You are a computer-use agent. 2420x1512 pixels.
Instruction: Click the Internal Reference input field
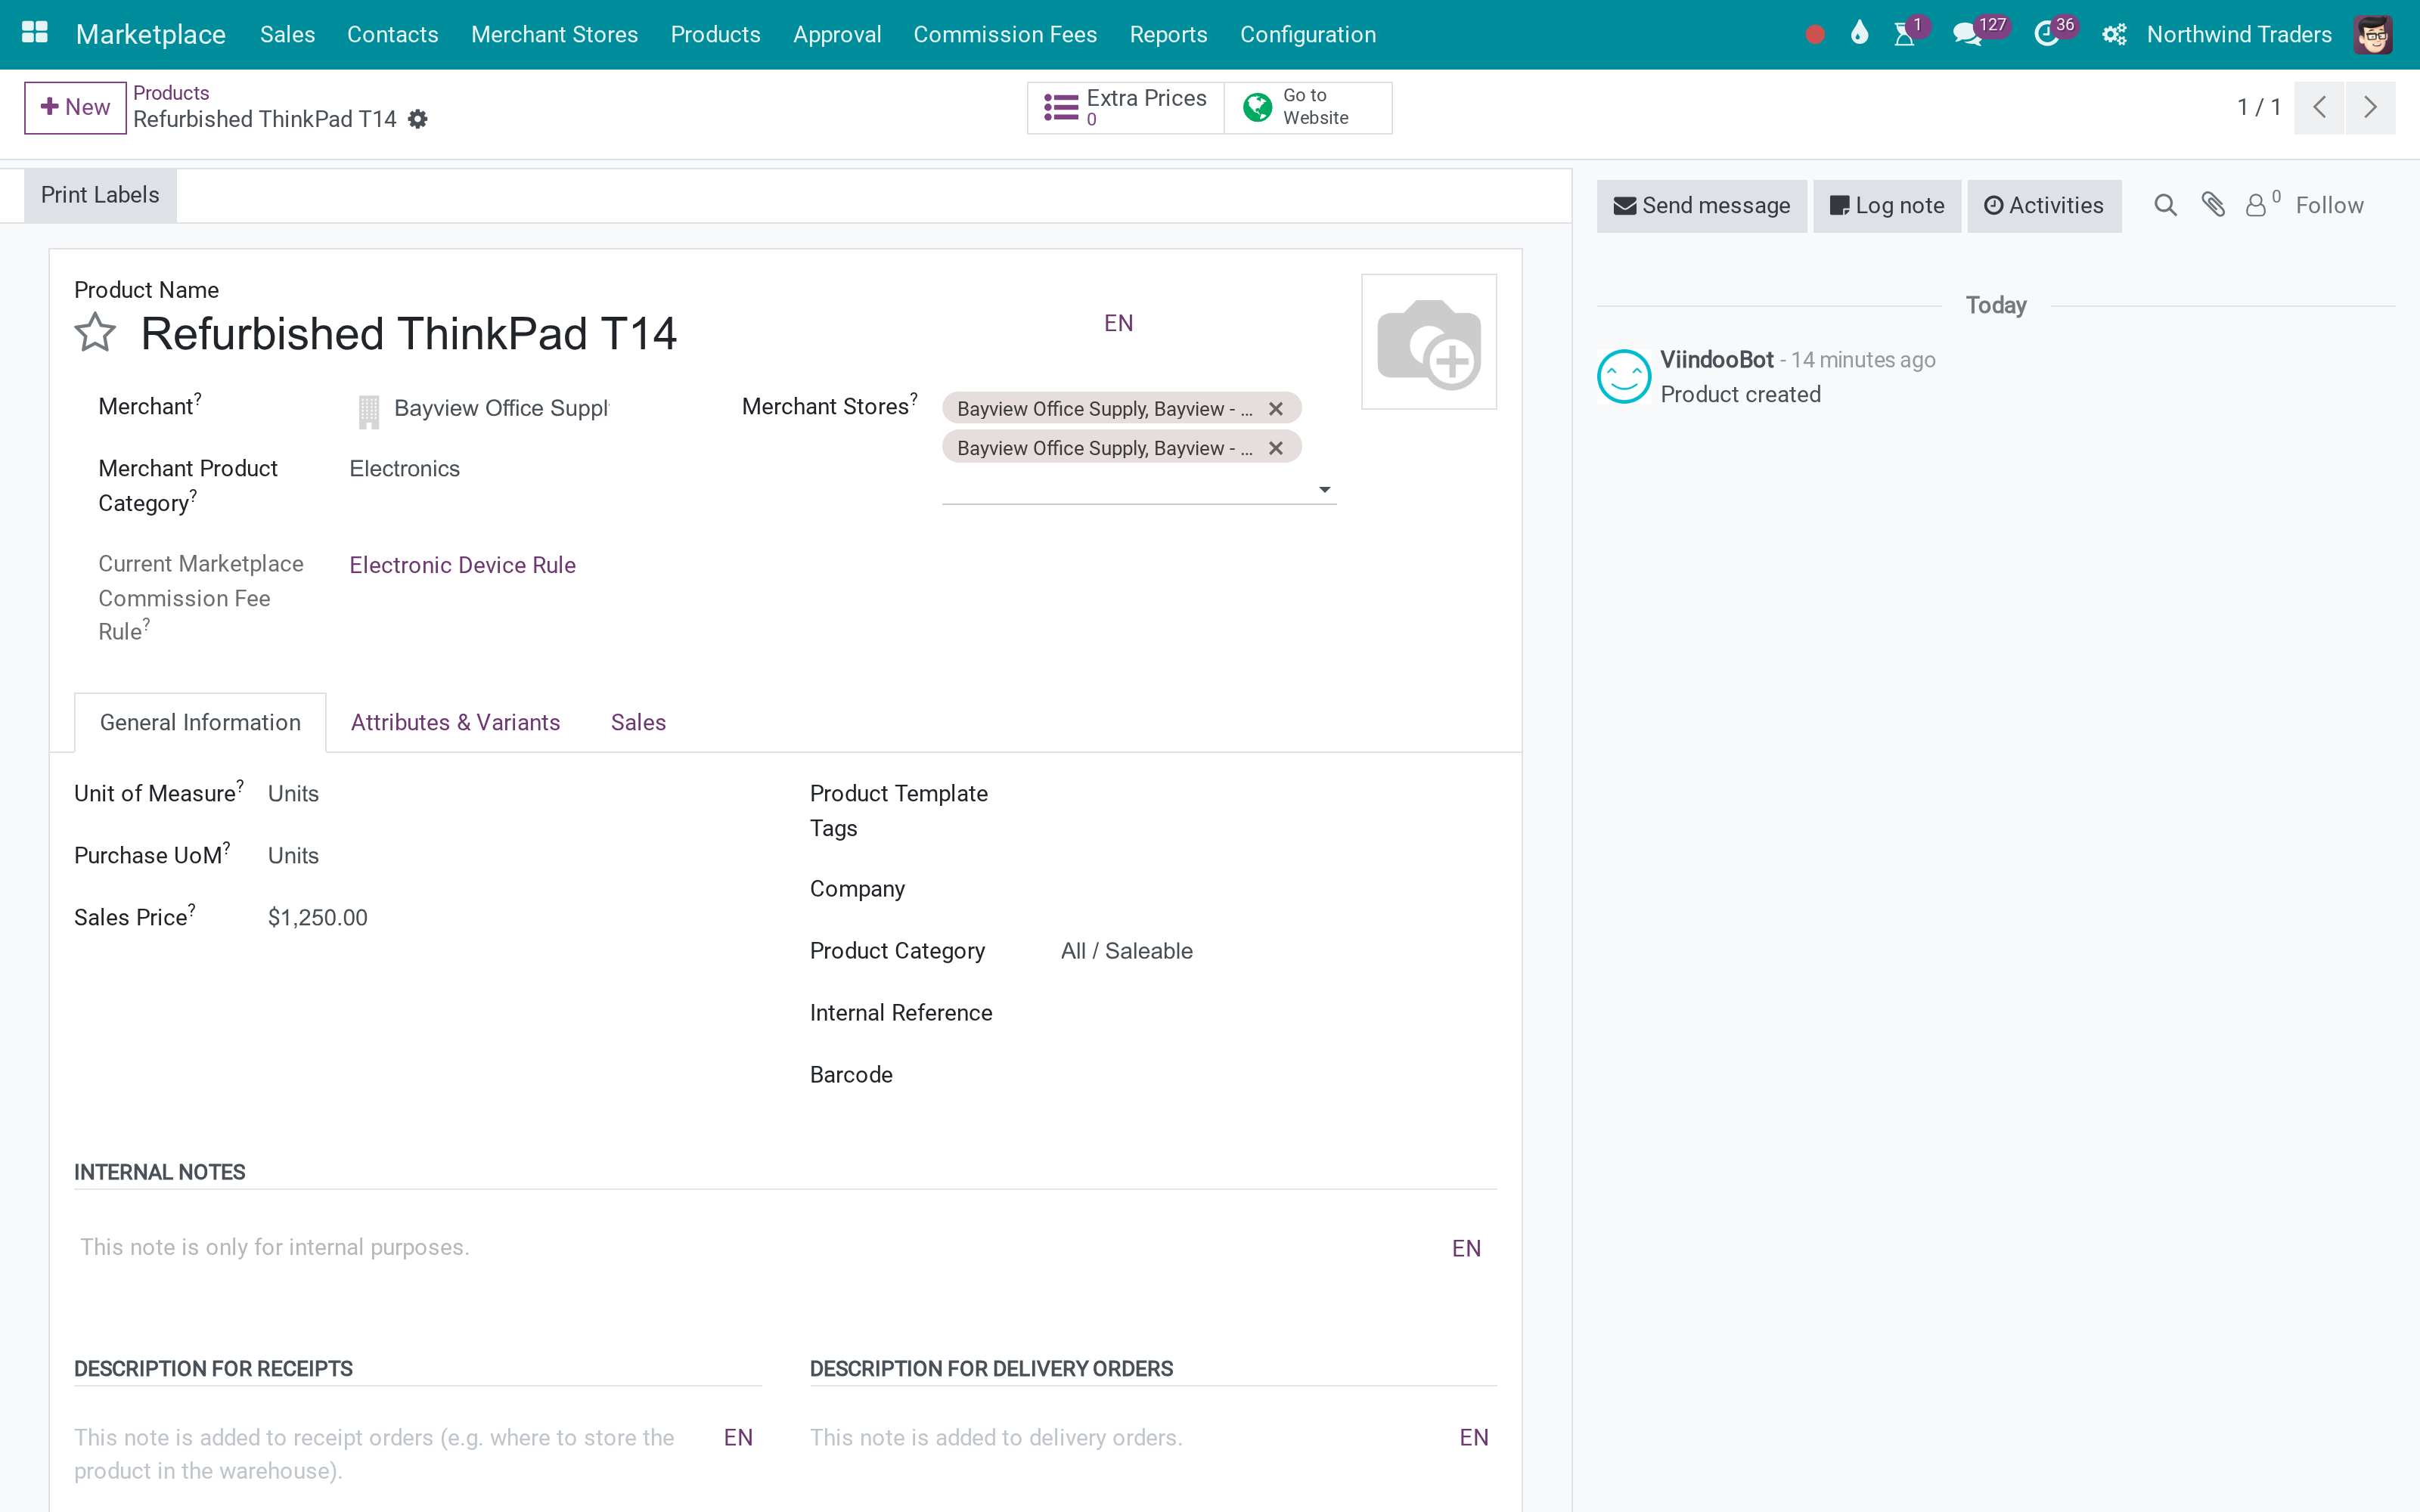(1278, 1013)
